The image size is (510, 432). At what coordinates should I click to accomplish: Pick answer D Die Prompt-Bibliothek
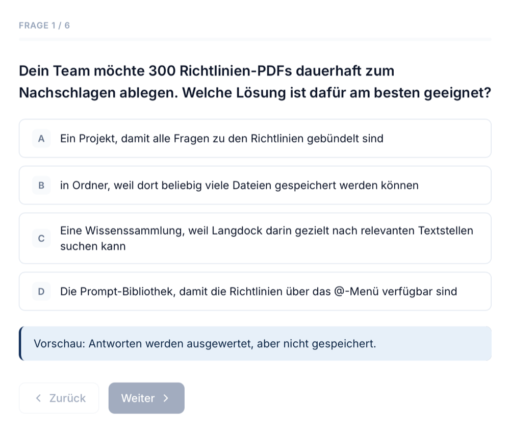[255, 291]
